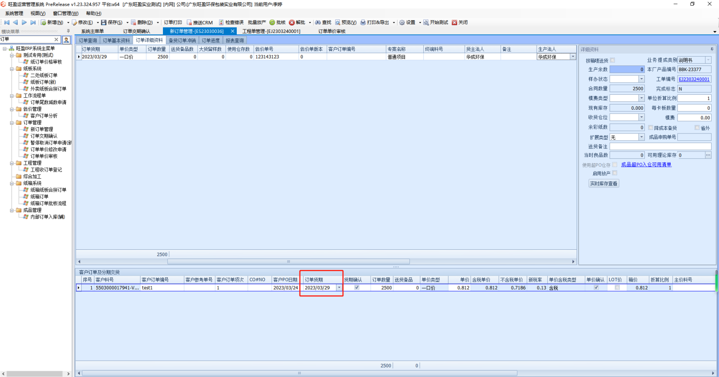Open the 系统管理 menu
This screenshot has height=377, width=719.
(14, 13)
